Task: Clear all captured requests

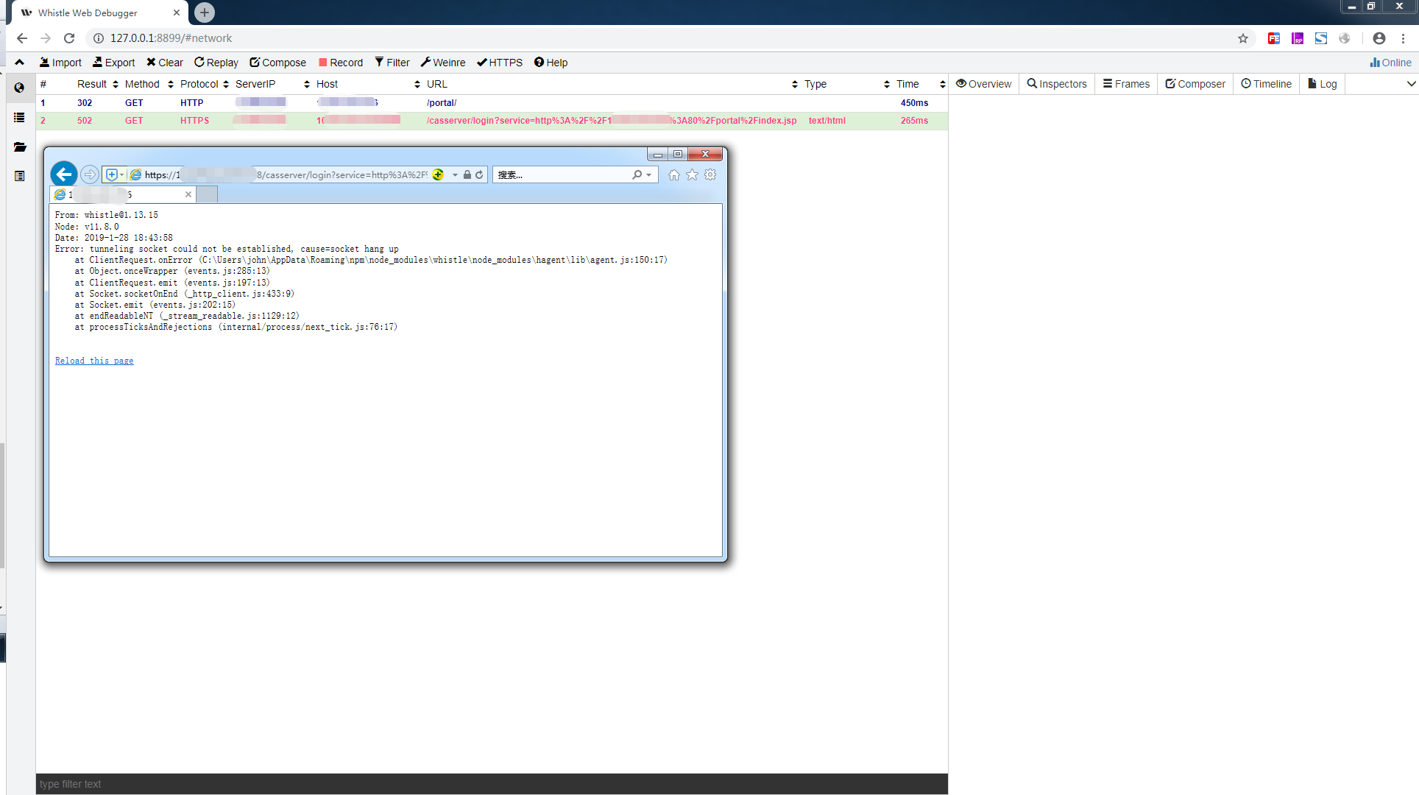Action: [164, 63]
